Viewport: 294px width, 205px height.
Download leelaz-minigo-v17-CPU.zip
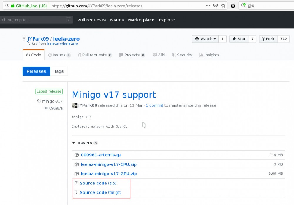109,164
